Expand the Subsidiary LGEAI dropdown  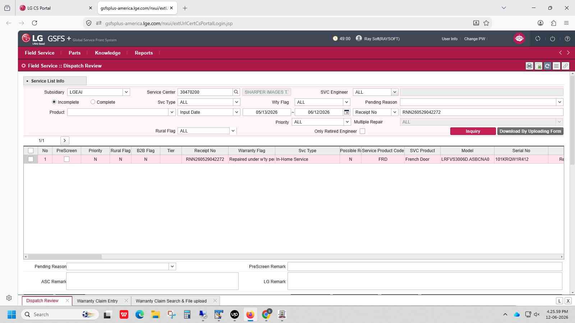coord(126,92)
